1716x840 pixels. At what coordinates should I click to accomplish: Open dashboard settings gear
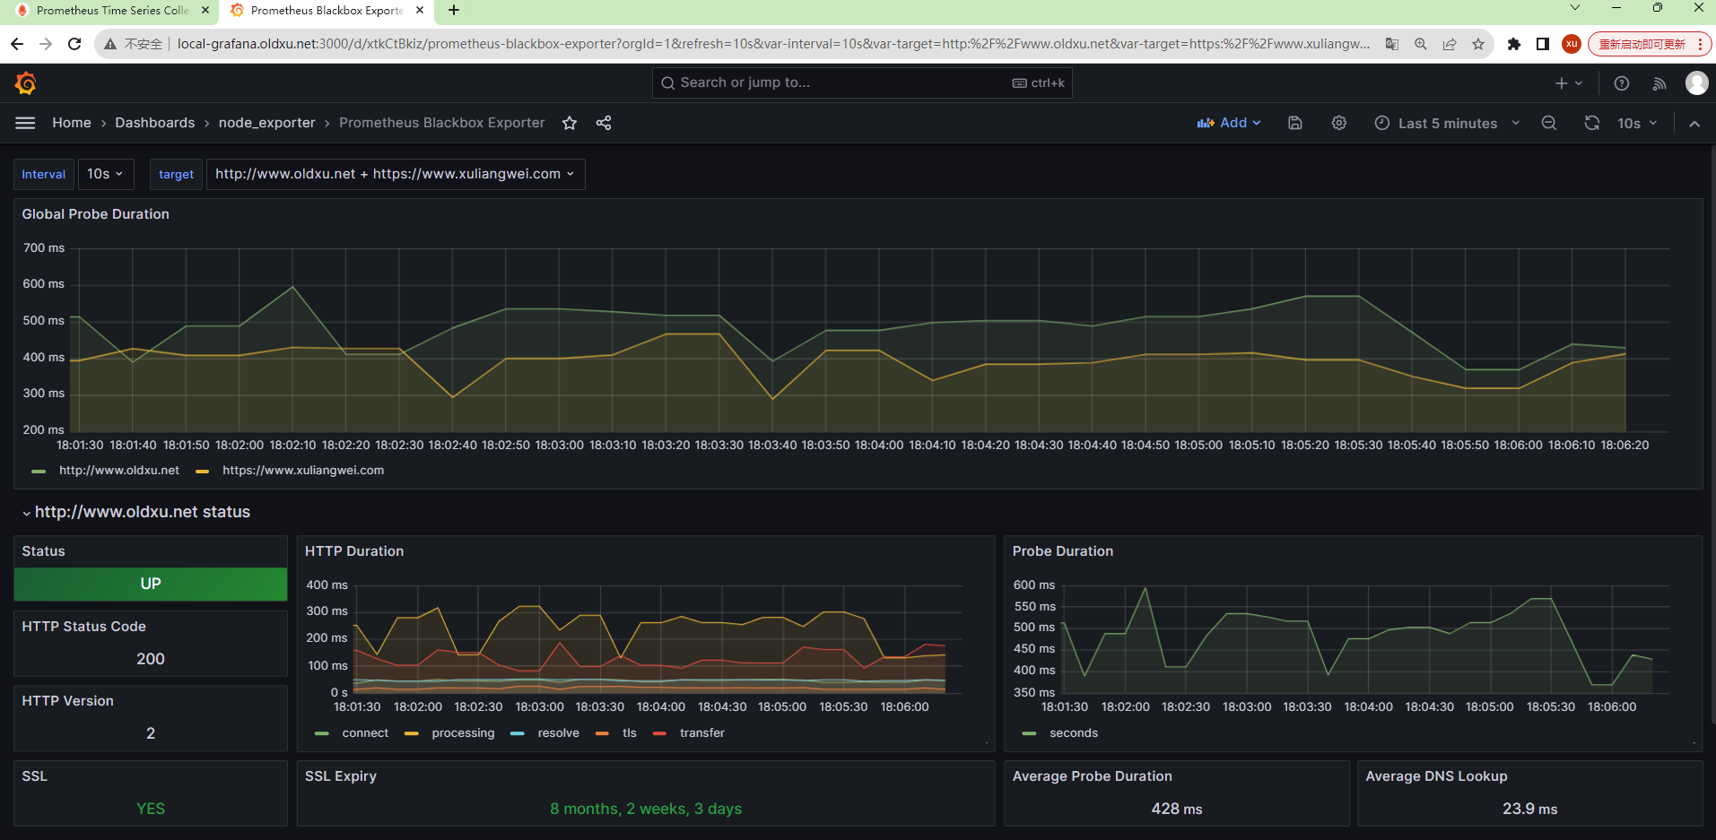click(x=1339, y=123)
